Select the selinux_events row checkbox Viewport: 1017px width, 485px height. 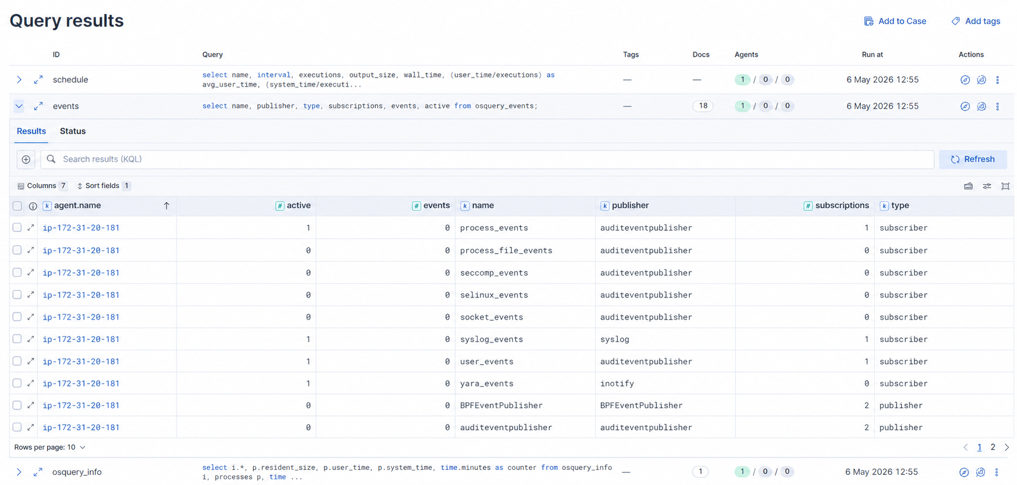click(17, 295)
